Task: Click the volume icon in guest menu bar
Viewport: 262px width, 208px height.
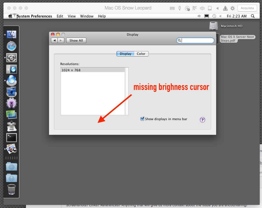Action: [x=220, y=16]
